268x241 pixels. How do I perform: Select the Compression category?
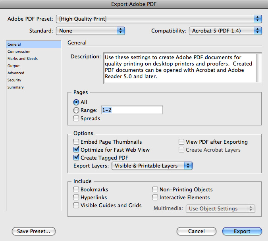[19, 52]
